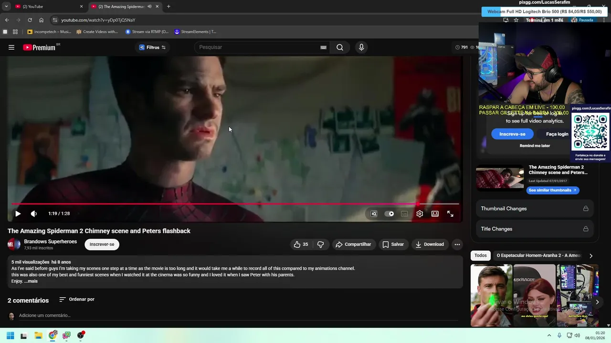Viewport: 611px width, 343px height.
Task: Mute tab via the audio speaker indicator
Action: (149, 6)
